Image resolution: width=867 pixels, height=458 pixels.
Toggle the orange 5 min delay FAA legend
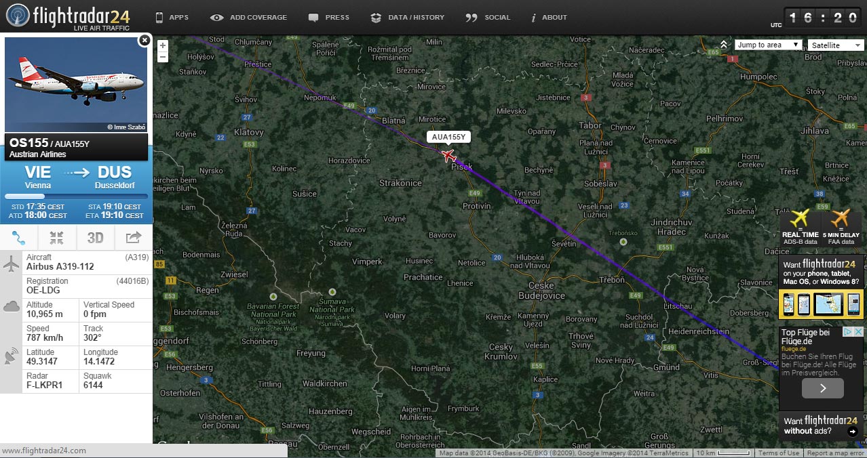click(x=841, y=228)
